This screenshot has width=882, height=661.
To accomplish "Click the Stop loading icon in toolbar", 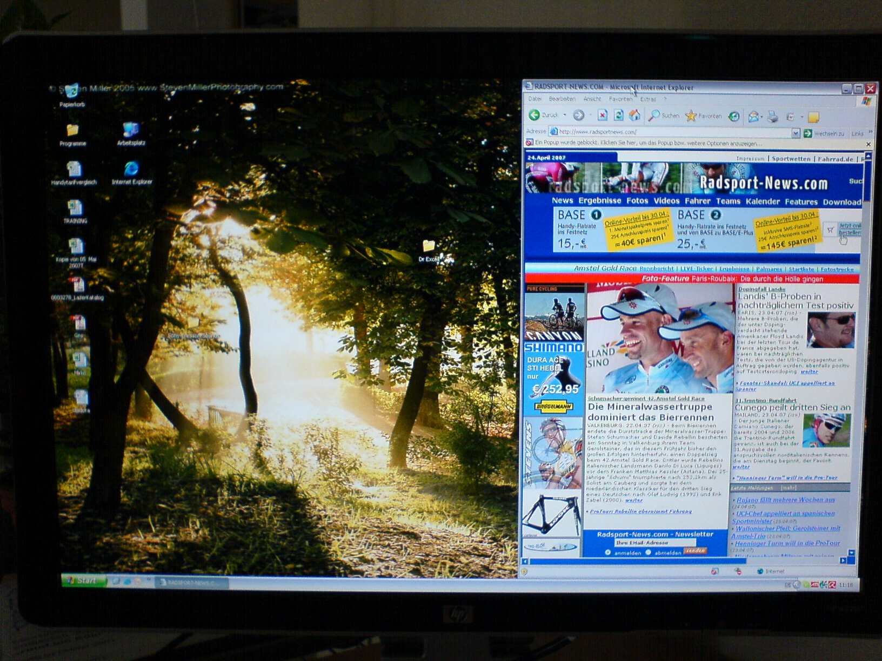I will [603, 115].
